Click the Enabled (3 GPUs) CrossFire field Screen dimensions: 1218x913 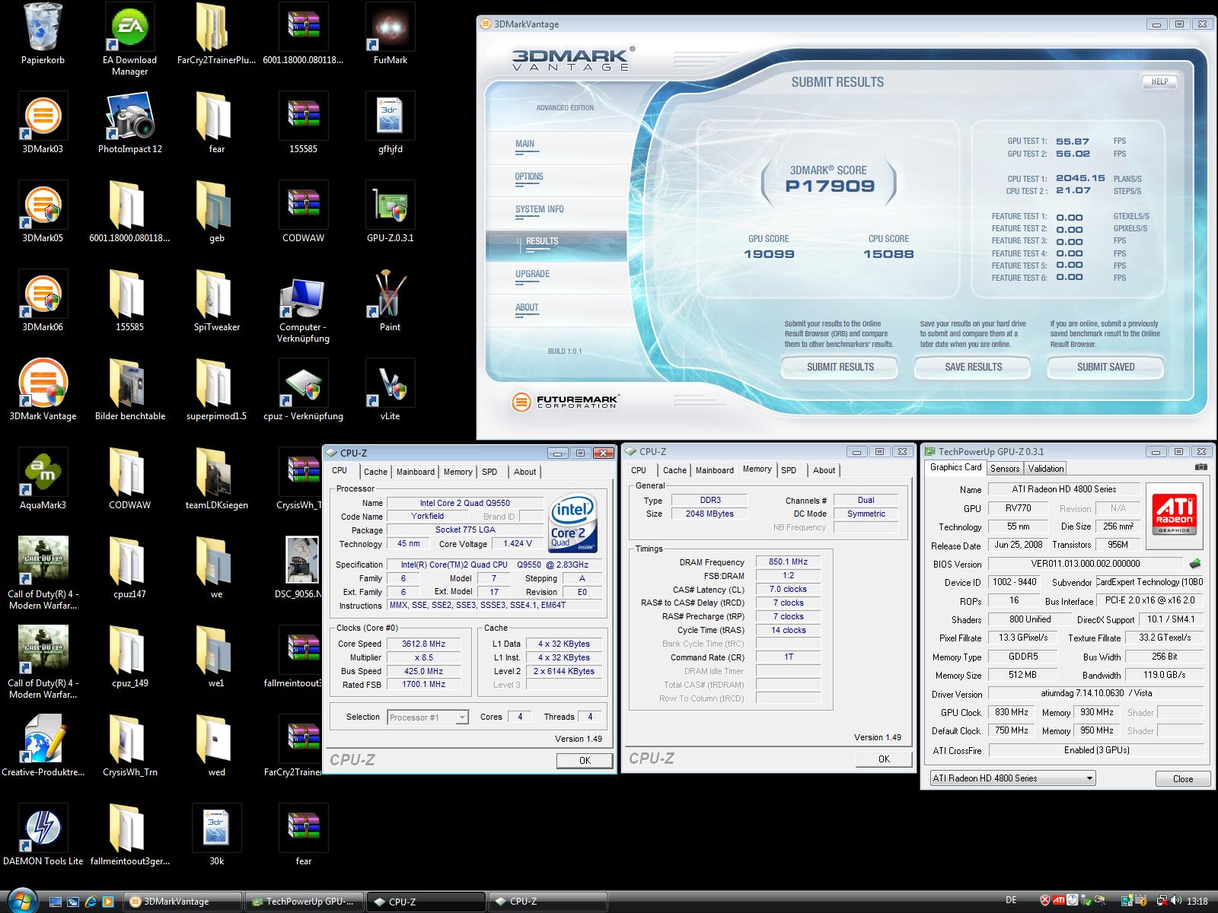coord(1096,750)
